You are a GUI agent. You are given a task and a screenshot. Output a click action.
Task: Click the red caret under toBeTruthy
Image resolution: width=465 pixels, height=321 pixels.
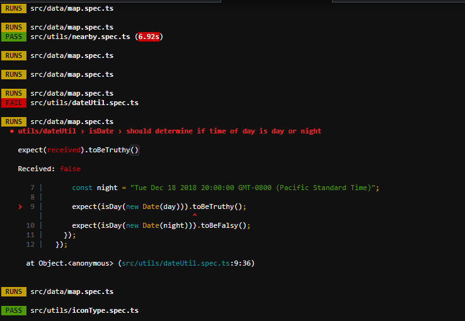pos(195,215)
